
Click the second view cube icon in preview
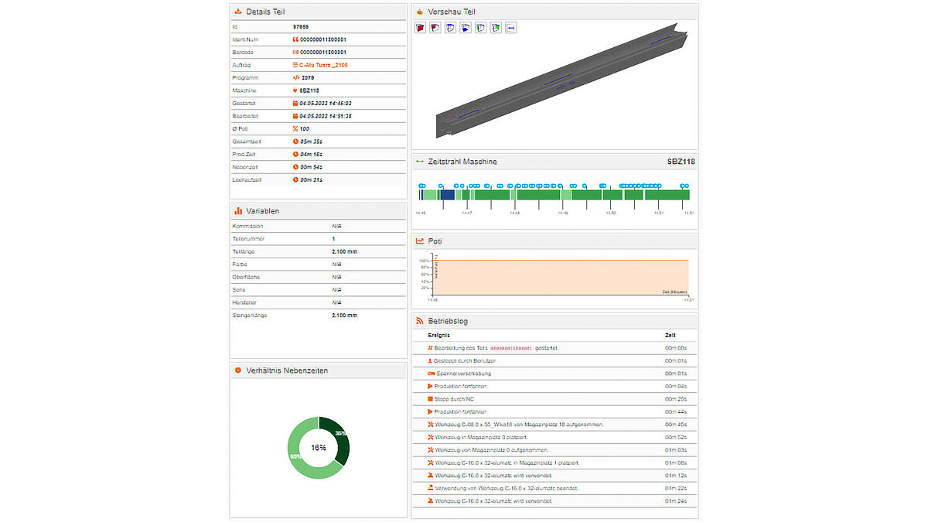pos(435,28)
